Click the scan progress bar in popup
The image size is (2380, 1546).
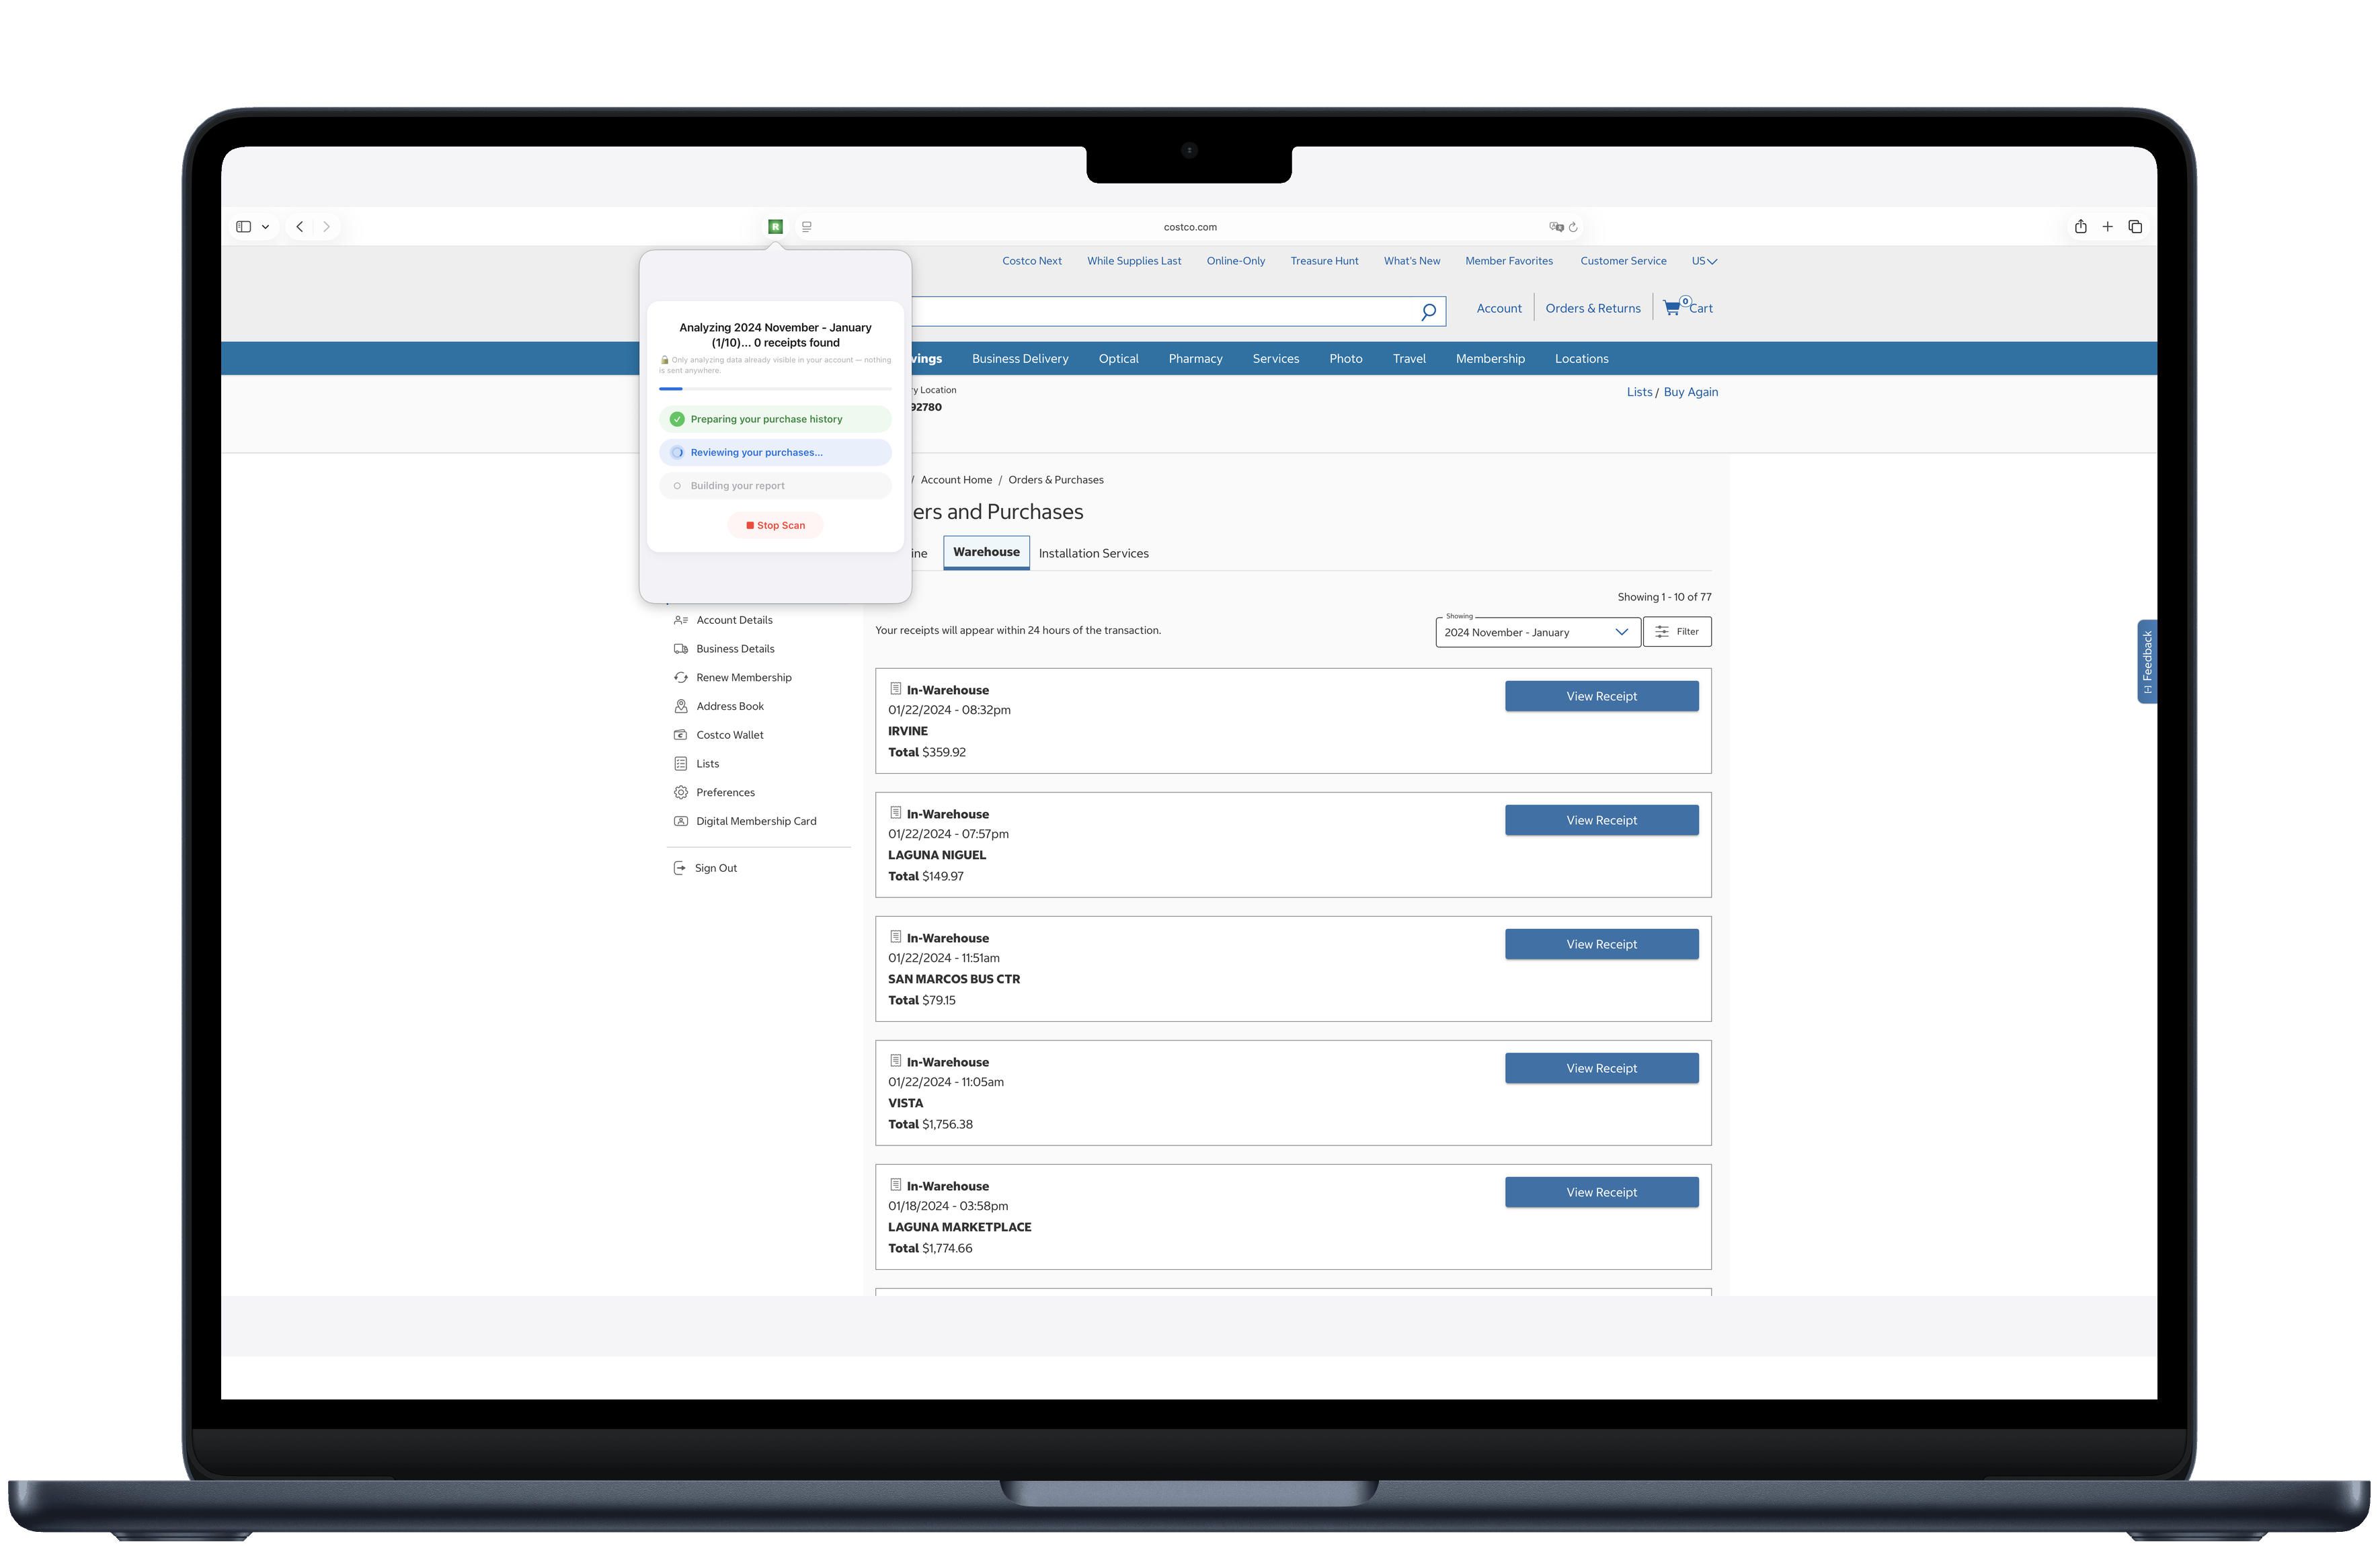coord(775,388)
